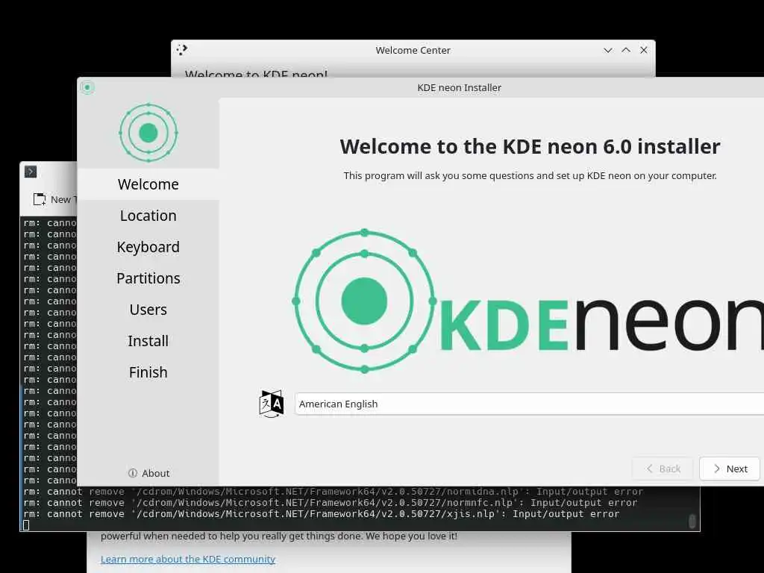Click the large KDE neon logo image

[x=527, y=301]
